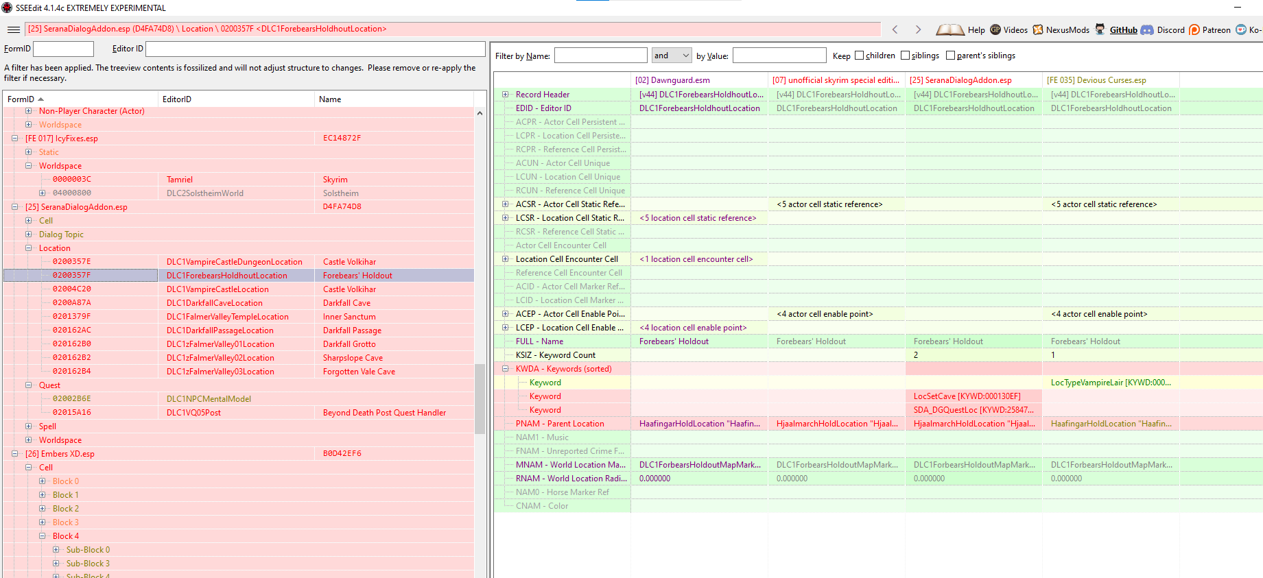The image size is (1263, 578).
Task: Open the NexusMods icon
Action: tap(1038, 29)
